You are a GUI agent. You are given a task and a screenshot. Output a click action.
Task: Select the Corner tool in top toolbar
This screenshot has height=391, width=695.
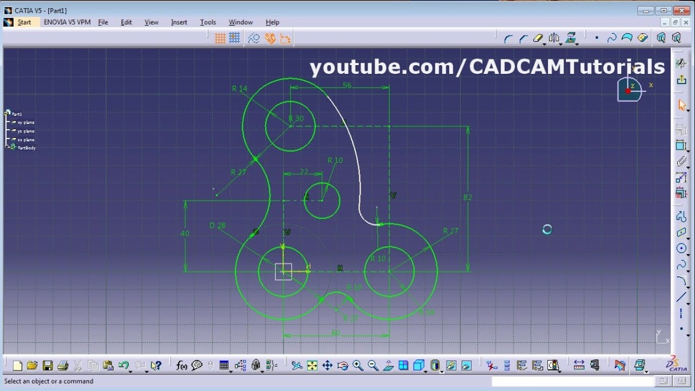508,38
